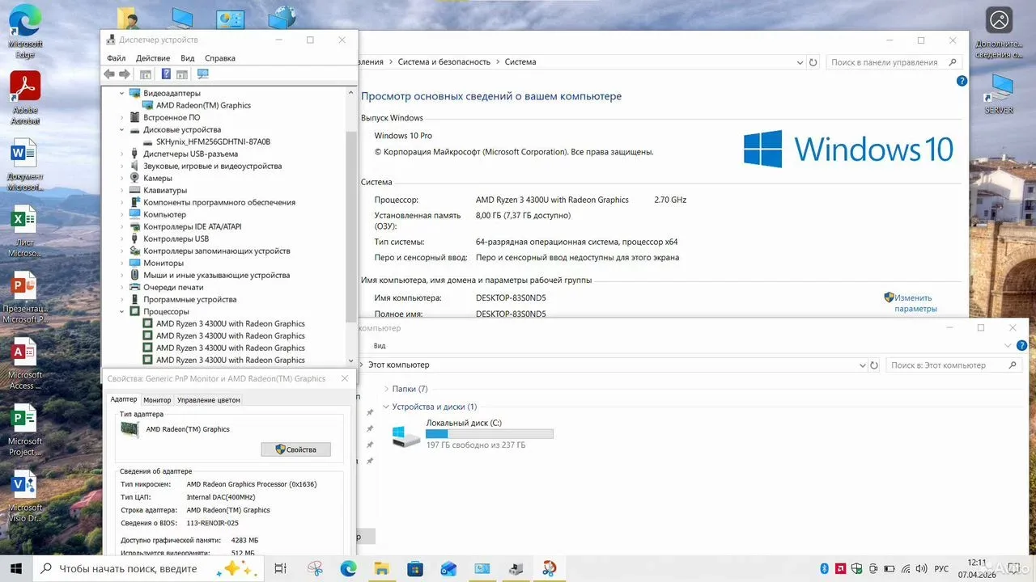Open the blue question-mark help icon in Device Manager toolbar

click(x=166, y=74)
